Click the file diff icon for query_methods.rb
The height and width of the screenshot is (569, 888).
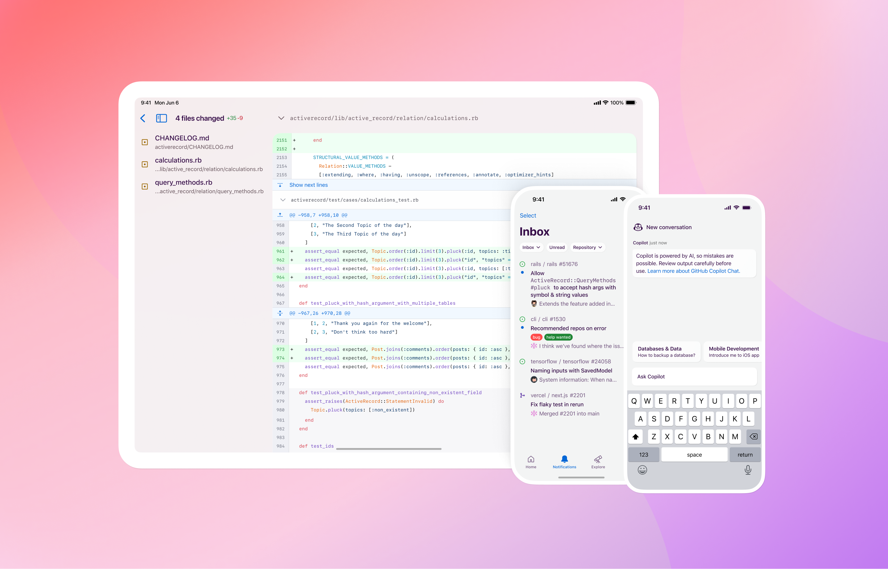(145, 186)
